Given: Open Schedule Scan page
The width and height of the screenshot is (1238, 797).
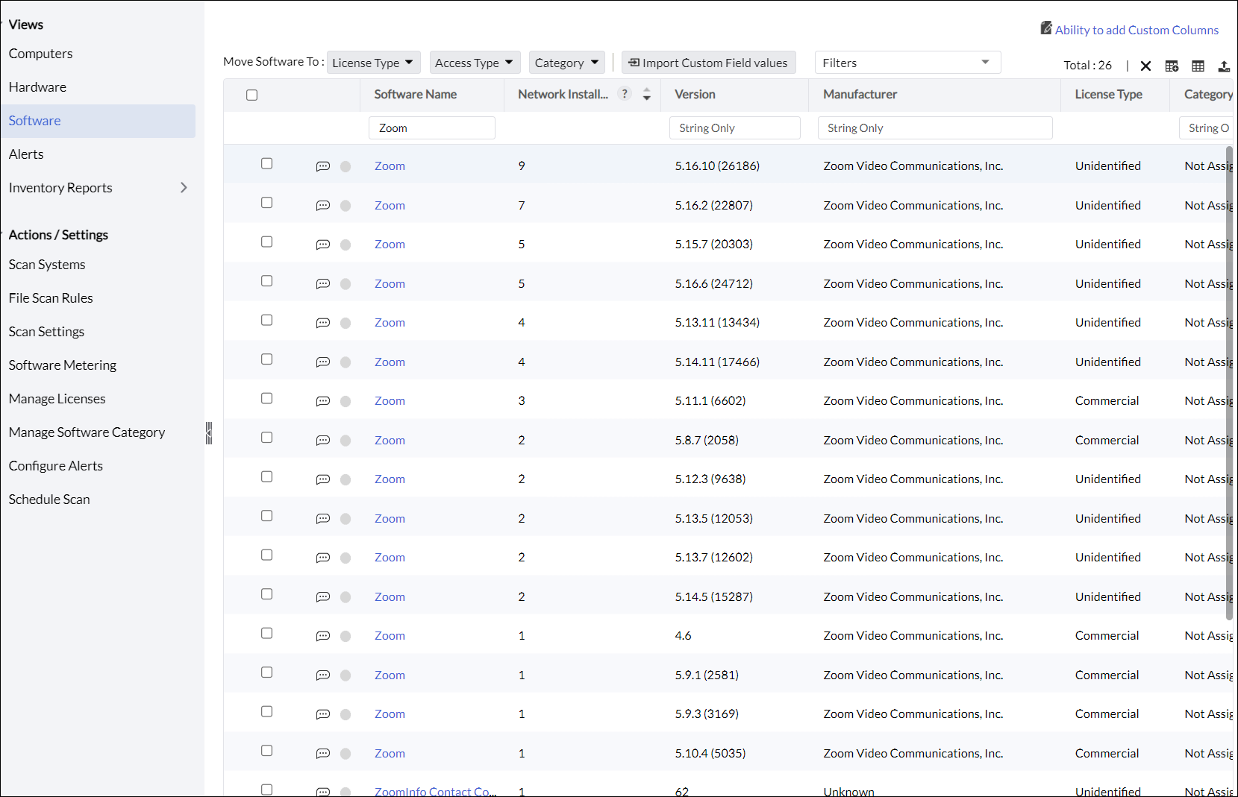Looking at the screenshot, I should [x=49, y=500].
